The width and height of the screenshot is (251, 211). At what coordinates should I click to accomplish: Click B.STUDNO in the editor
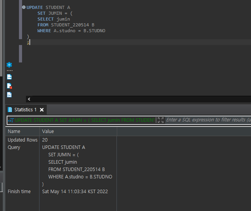(x=94, y=31)
